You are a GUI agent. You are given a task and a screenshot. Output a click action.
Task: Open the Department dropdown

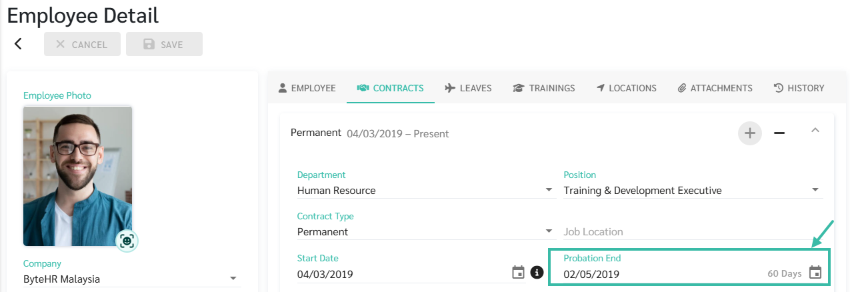click(x=427, y=191)
